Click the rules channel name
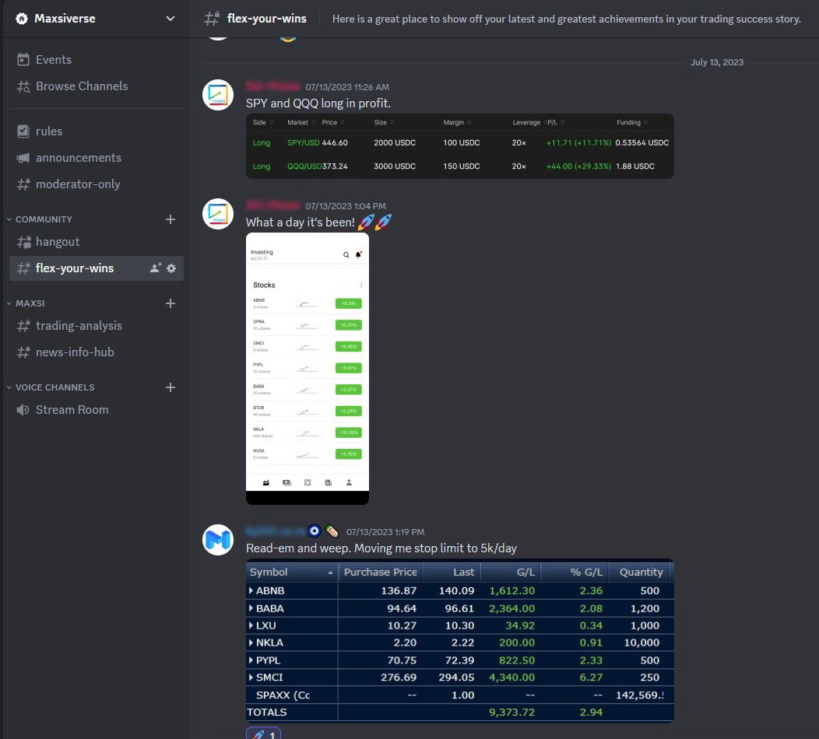The height and width of the screenshot is (739, 819). coord(49,131)
